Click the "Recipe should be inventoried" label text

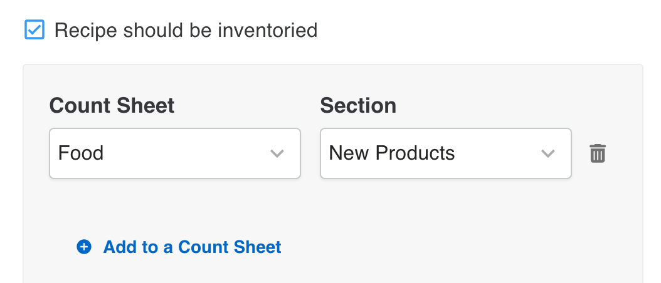click(x=186, y=29)
